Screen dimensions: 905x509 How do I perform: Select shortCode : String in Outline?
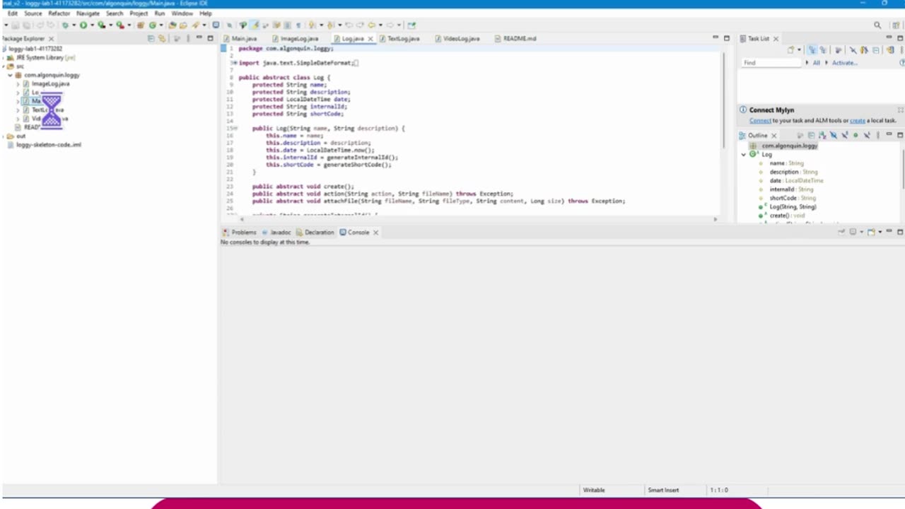[793, 198]
